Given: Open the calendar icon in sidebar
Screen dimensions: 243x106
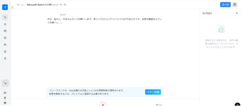Looking at the screenshot, I should [x=5, y=38].
